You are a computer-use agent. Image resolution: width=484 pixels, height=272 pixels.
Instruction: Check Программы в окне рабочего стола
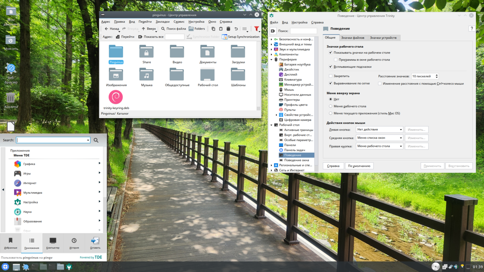pos(336,60)
